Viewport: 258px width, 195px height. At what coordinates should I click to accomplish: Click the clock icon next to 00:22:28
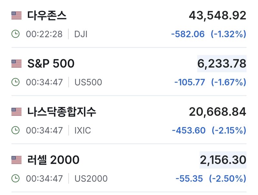[x=15, y=34]
